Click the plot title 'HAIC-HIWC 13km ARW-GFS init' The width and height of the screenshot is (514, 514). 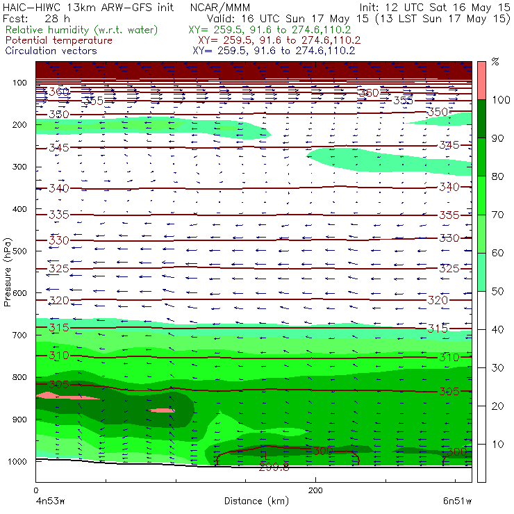[x=88, y=7]
